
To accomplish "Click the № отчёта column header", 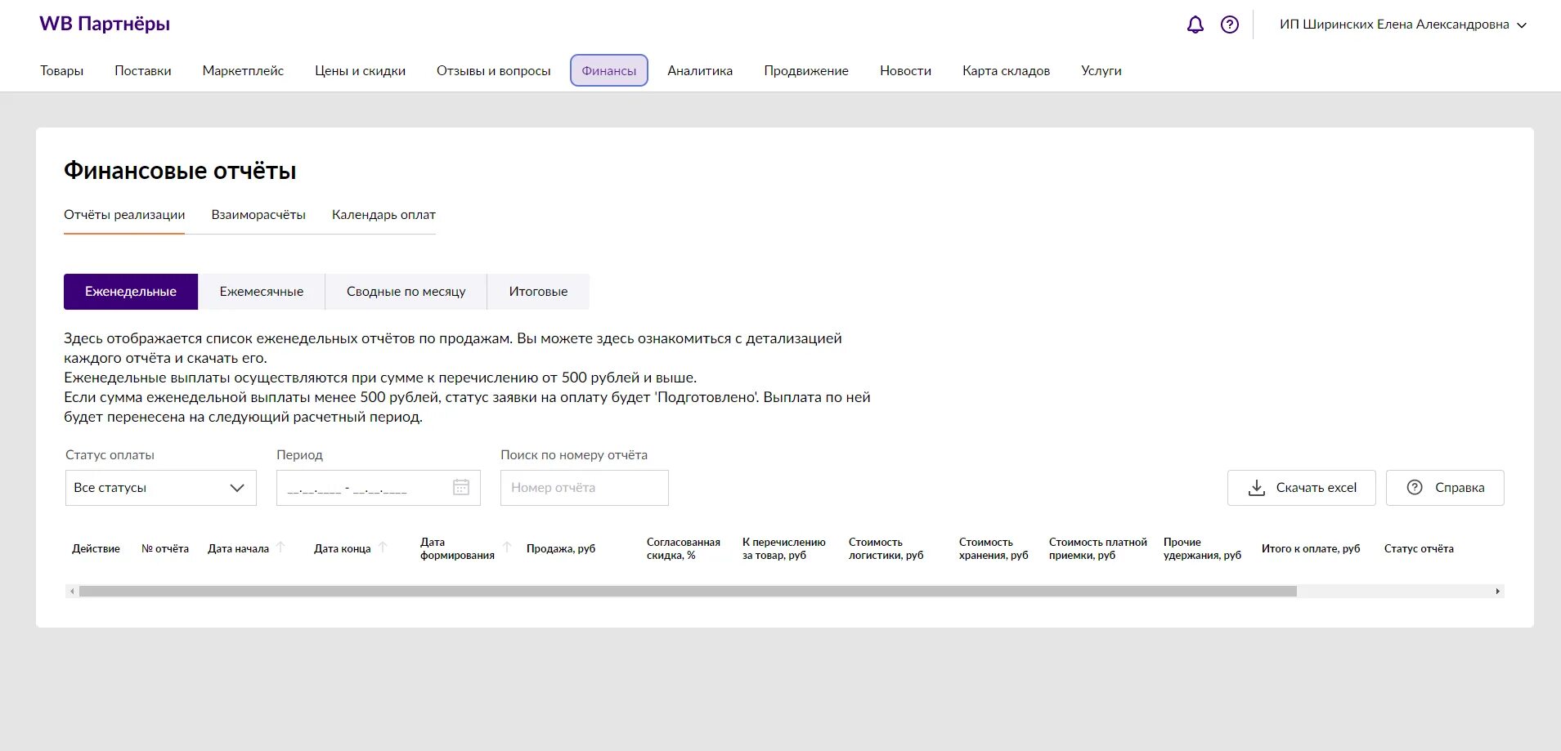I will click(165, 548).
